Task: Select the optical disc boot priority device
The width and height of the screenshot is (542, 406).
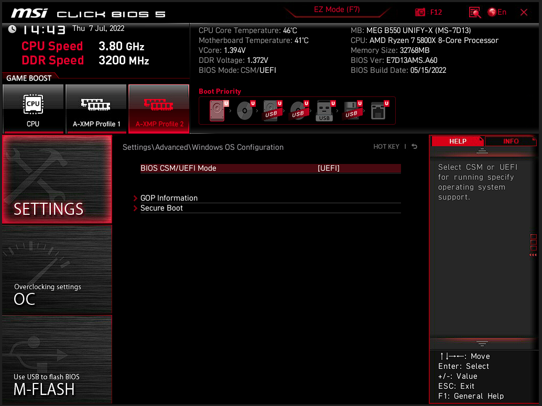Action: [x=245, y=111]
